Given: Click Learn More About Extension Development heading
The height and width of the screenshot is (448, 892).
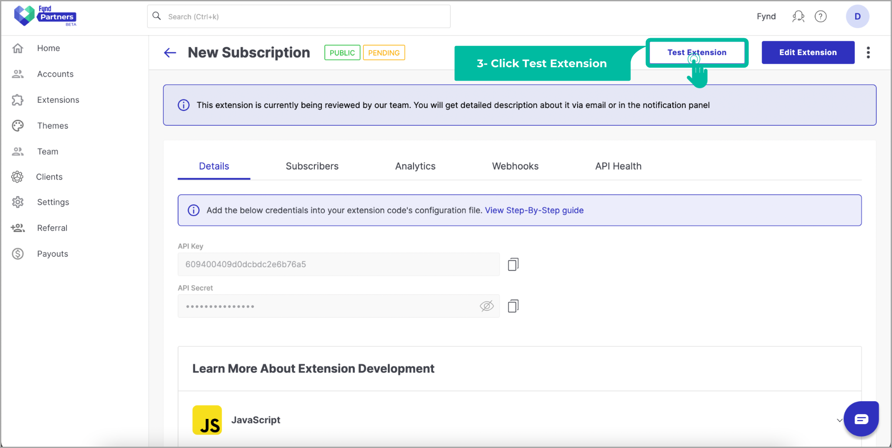Looking at the screenshot, I should (313, 369).
